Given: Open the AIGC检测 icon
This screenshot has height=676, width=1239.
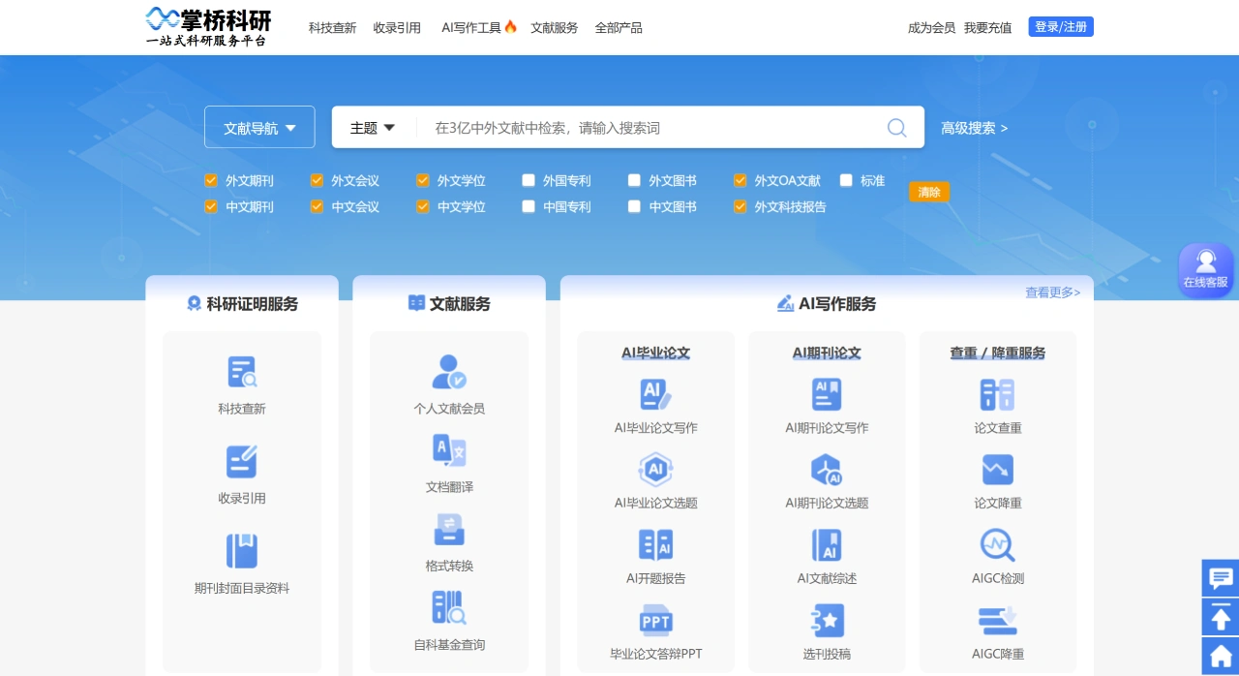Looking at the screenshot, I should point(997,544).
